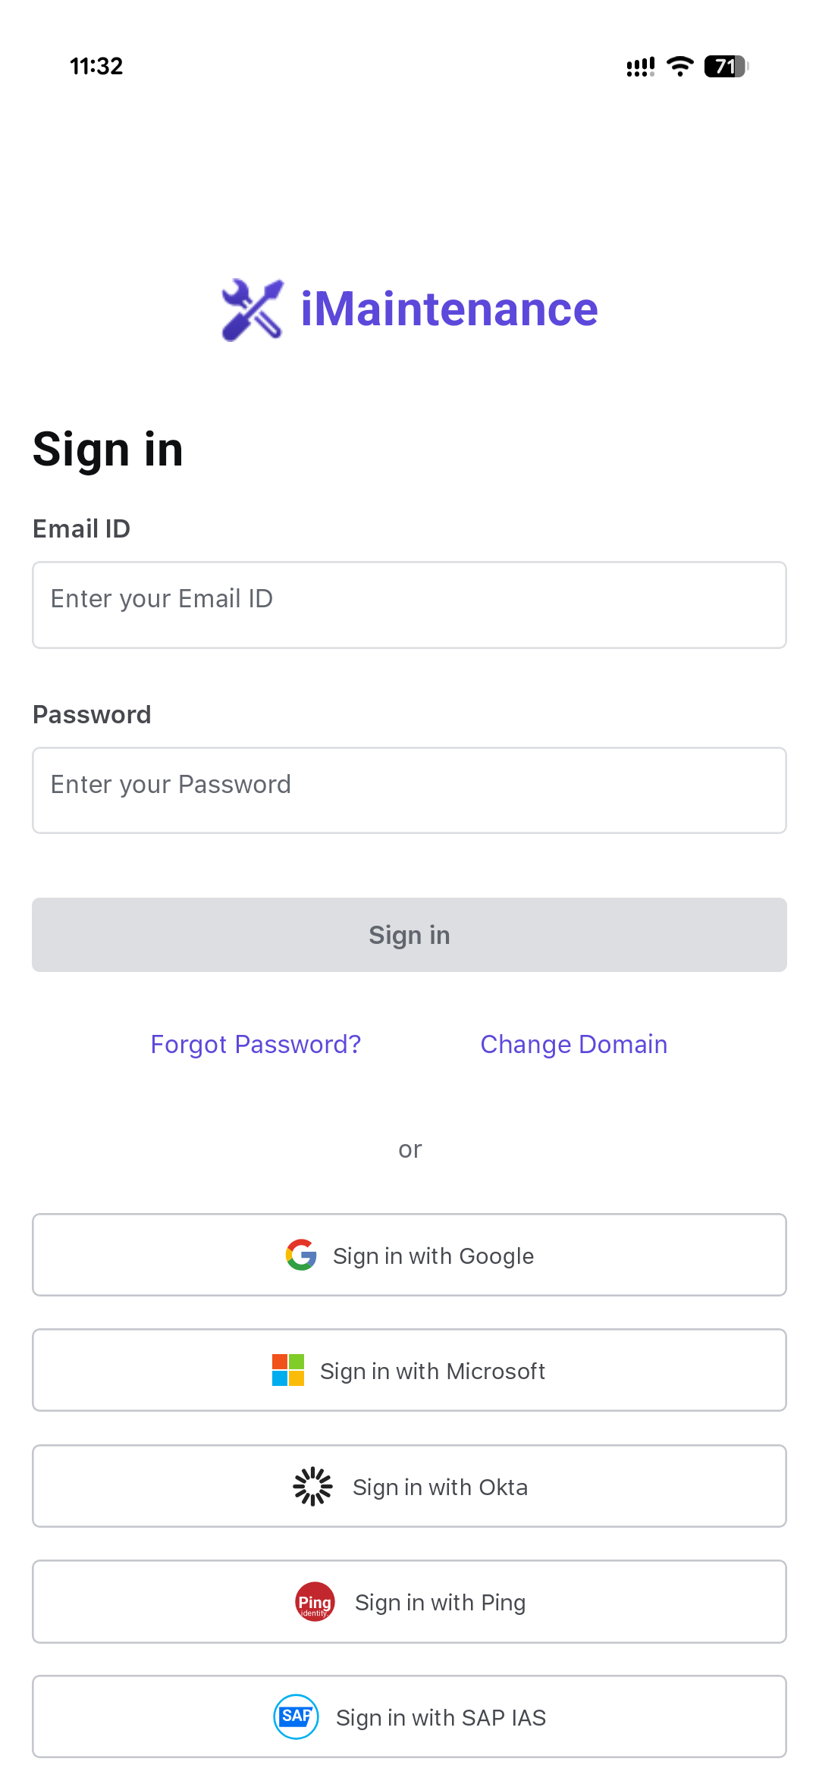This screenshot has height=1787, width=819.
Task: Tap the cellular signal strength icon
Action: pyautogui.click(x=640, y=67)
